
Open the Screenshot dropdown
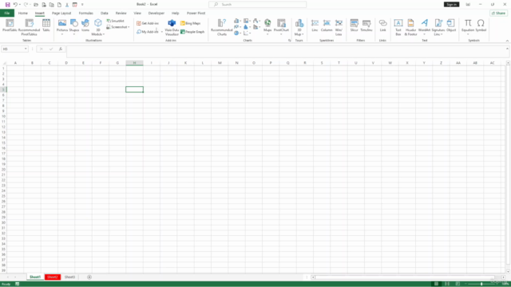pos(118,27)
